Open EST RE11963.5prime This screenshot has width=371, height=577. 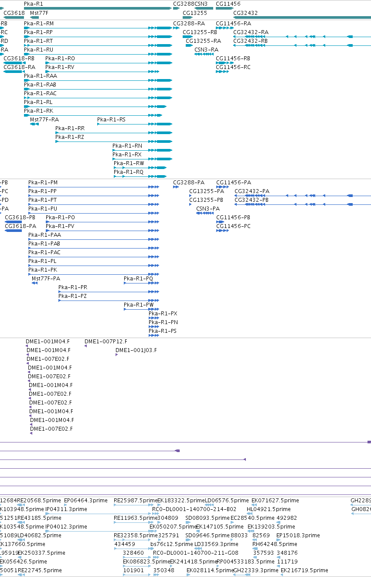tap(136, 518)
